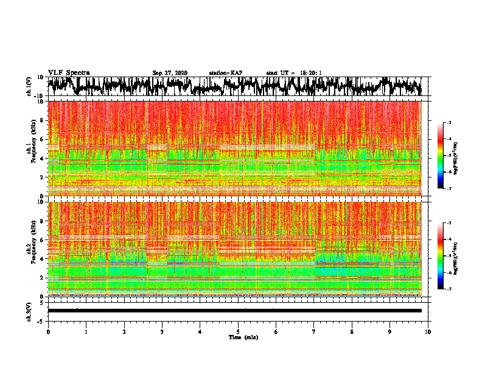Click the ch.1 voltage waveform trace panel

(x=237, y=86)
